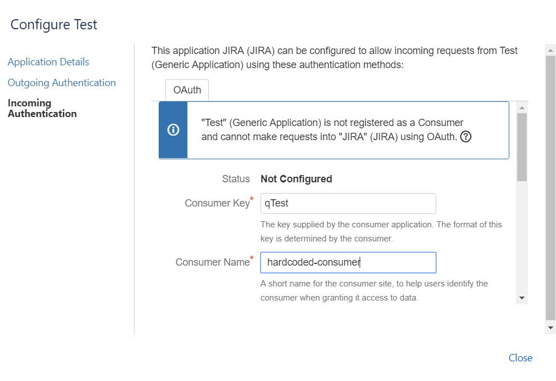Click the Not Configured status text
This screenshot has width=556, height=381.
[x=296, y=179]
